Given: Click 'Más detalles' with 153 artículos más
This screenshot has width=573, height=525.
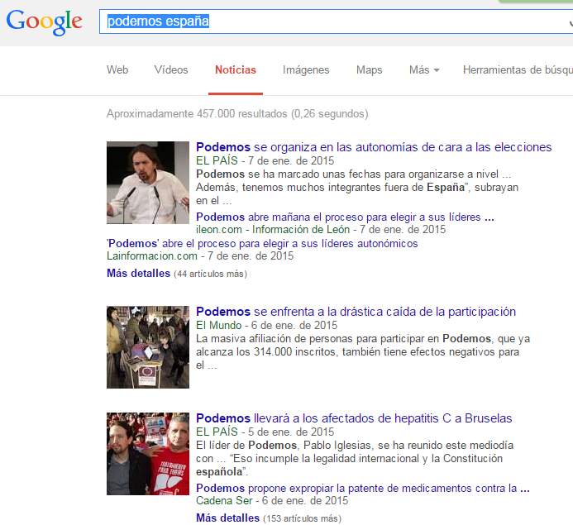Looking at the screenshot, I should coord(227,518).
